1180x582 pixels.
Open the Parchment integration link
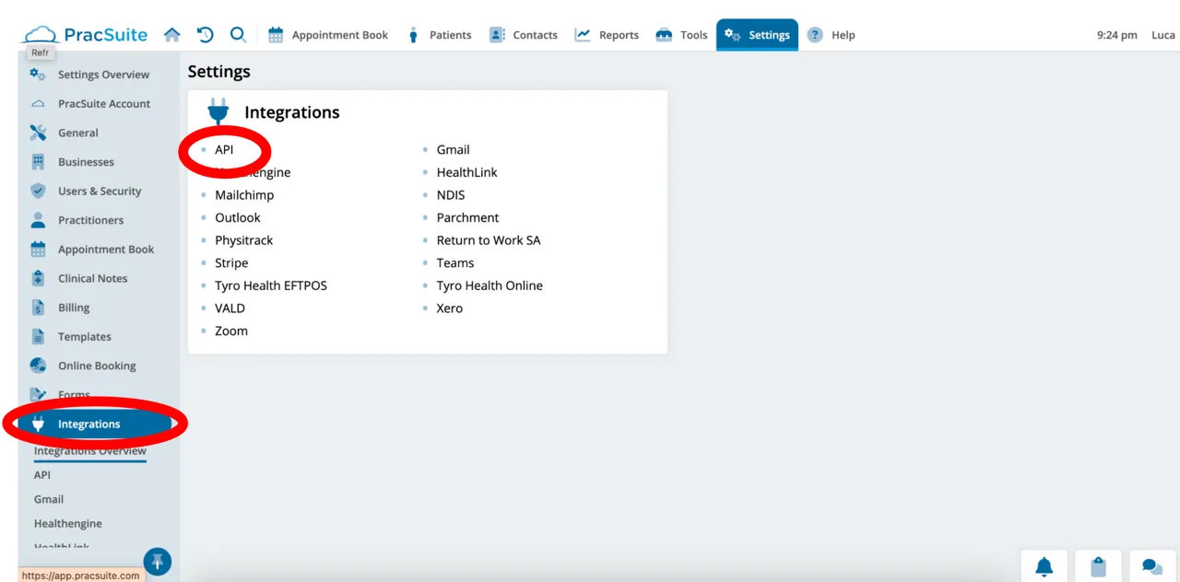[x=468, y=217]
